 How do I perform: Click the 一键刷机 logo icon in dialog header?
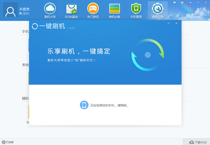click(x=35, y=26)
